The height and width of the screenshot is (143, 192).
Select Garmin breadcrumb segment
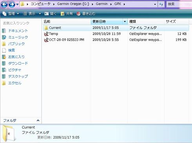(x=101, y=4)
